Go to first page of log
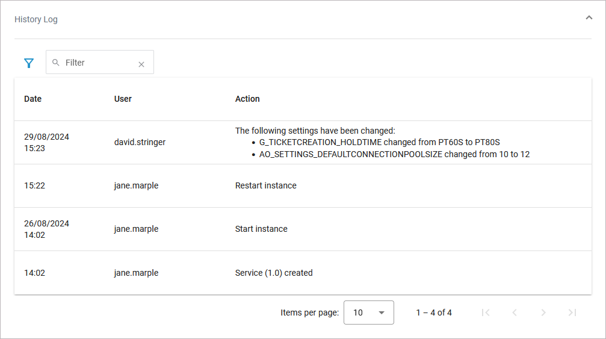606x339 pixels. (x=486, y=313)
